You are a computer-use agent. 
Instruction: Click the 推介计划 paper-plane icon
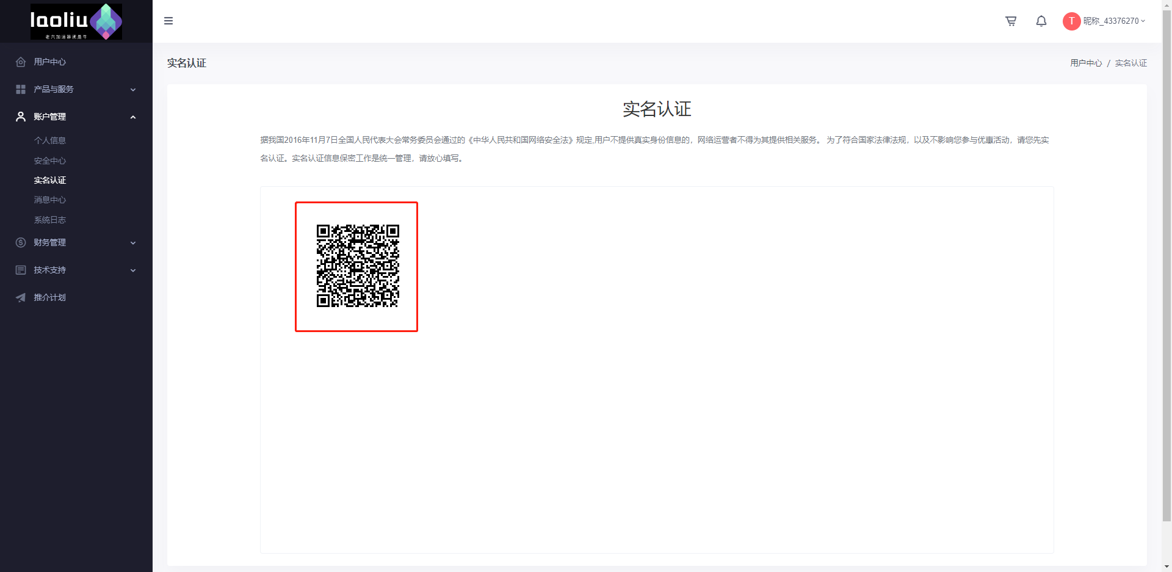pyautogui.click(x=20, y=297)
